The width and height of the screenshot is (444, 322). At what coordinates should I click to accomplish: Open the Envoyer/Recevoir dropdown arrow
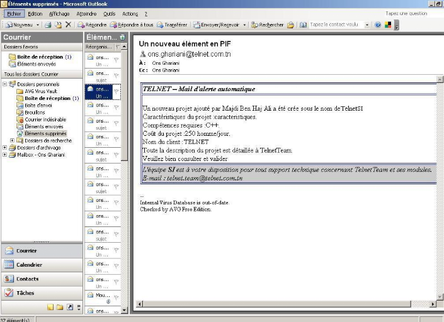coord(244,25)
